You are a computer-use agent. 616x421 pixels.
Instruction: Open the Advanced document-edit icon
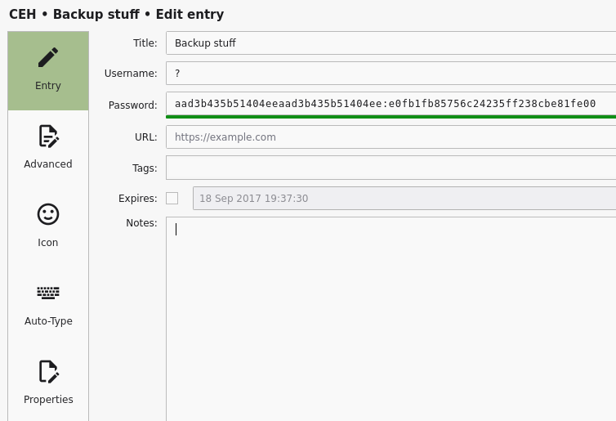click(48, 136)
